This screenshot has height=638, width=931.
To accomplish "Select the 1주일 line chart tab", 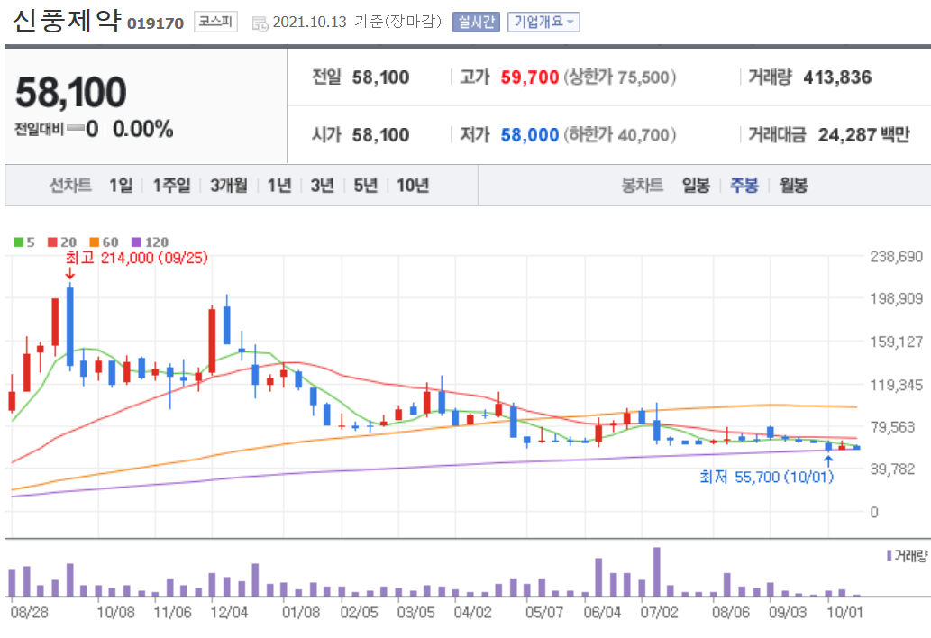I will point(171,186).
